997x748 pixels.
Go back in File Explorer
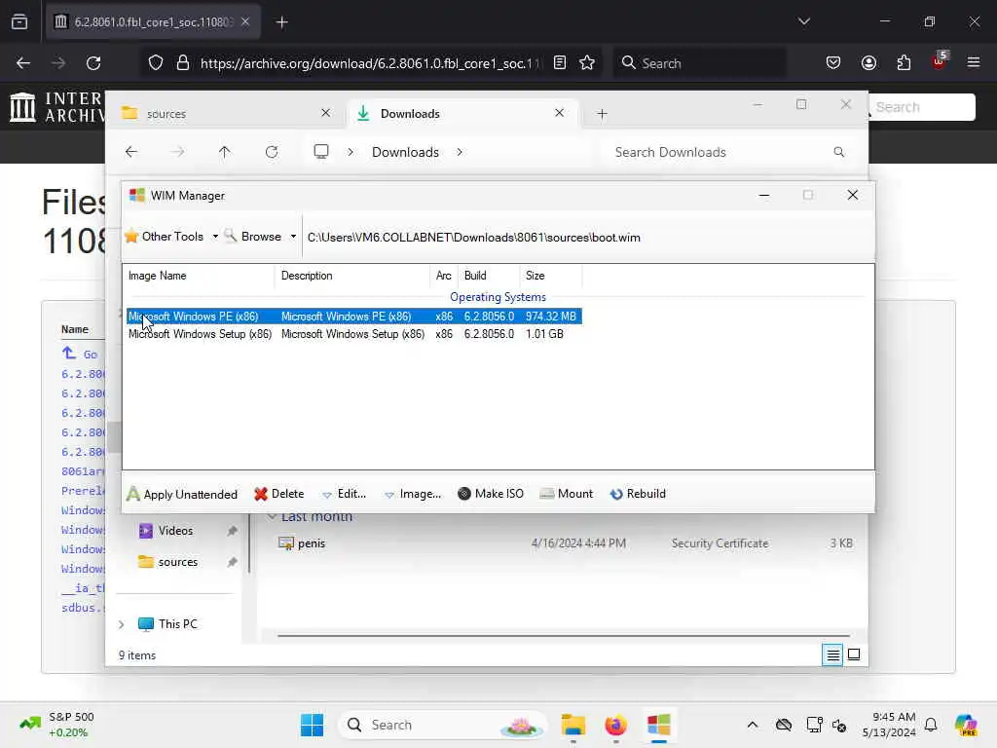tap(131, 152)
